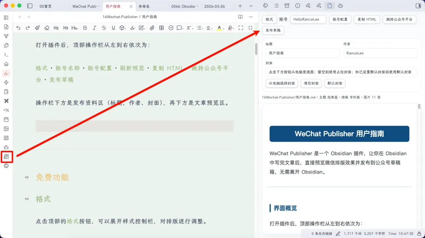The image size is (425, 238).
Task: Switch to the WeChat Publi… tab
Action: 86,6
